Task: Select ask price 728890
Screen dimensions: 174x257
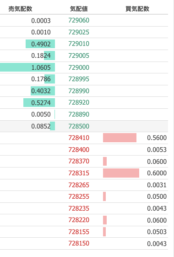Action: 79,114
